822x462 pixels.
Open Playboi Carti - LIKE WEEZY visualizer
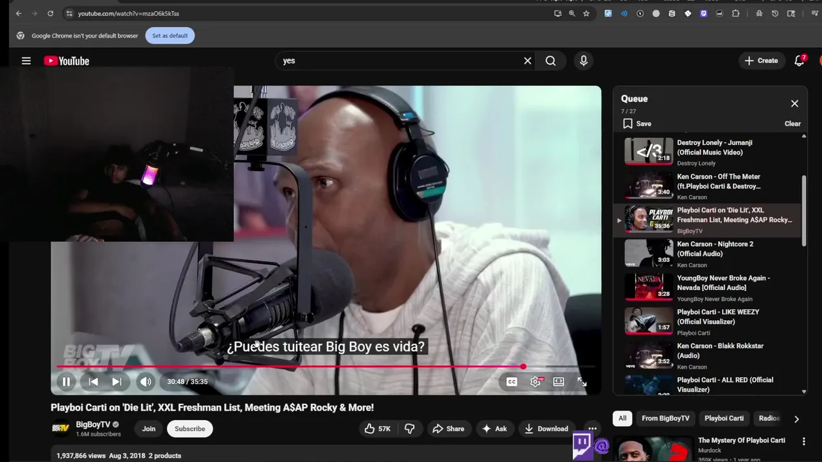click(x=707, y=321)
